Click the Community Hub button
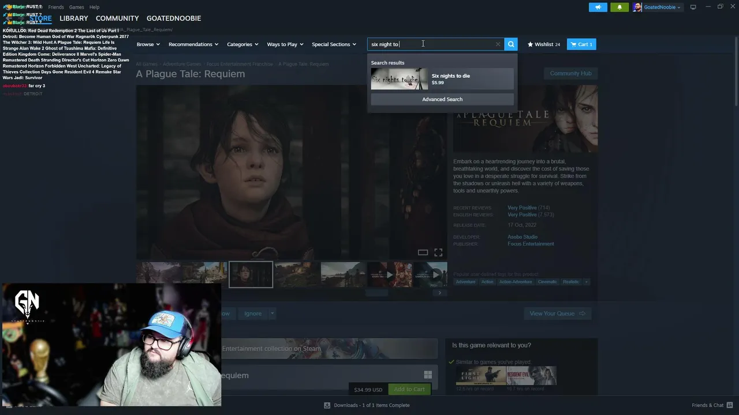Image resolution: width=739 pixels, height=415 pixels. 570,73
